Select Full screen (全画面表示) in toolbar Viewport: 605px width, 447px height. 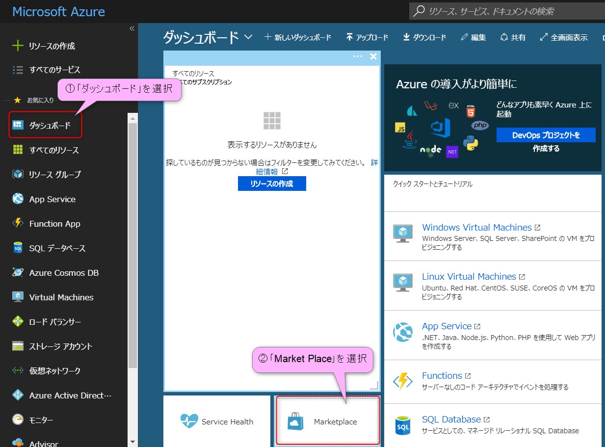coord(564,37)
